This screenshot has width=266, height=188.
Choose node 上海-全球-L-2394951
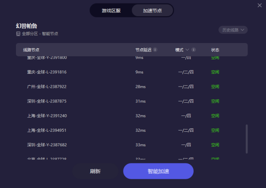[x=47, y=130]
